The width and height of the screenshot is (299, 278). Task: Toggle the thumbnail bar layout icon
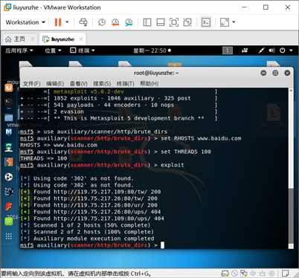[161, 22]
